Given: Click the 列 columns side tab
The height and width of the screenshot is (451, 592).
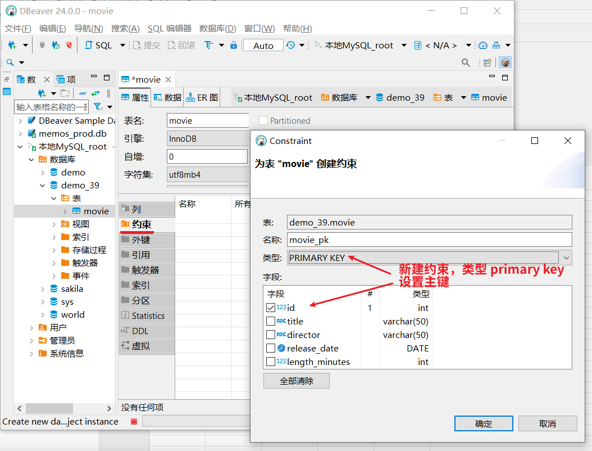Looking at the screenshot, I should pos(147,209).
